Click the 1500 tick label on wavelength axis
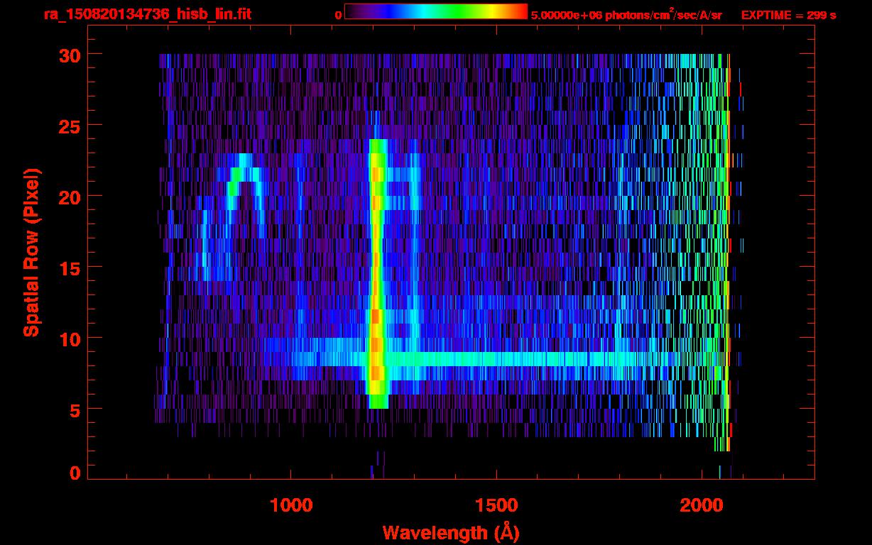Screen dimensions: 872x545 coord(496,505)
